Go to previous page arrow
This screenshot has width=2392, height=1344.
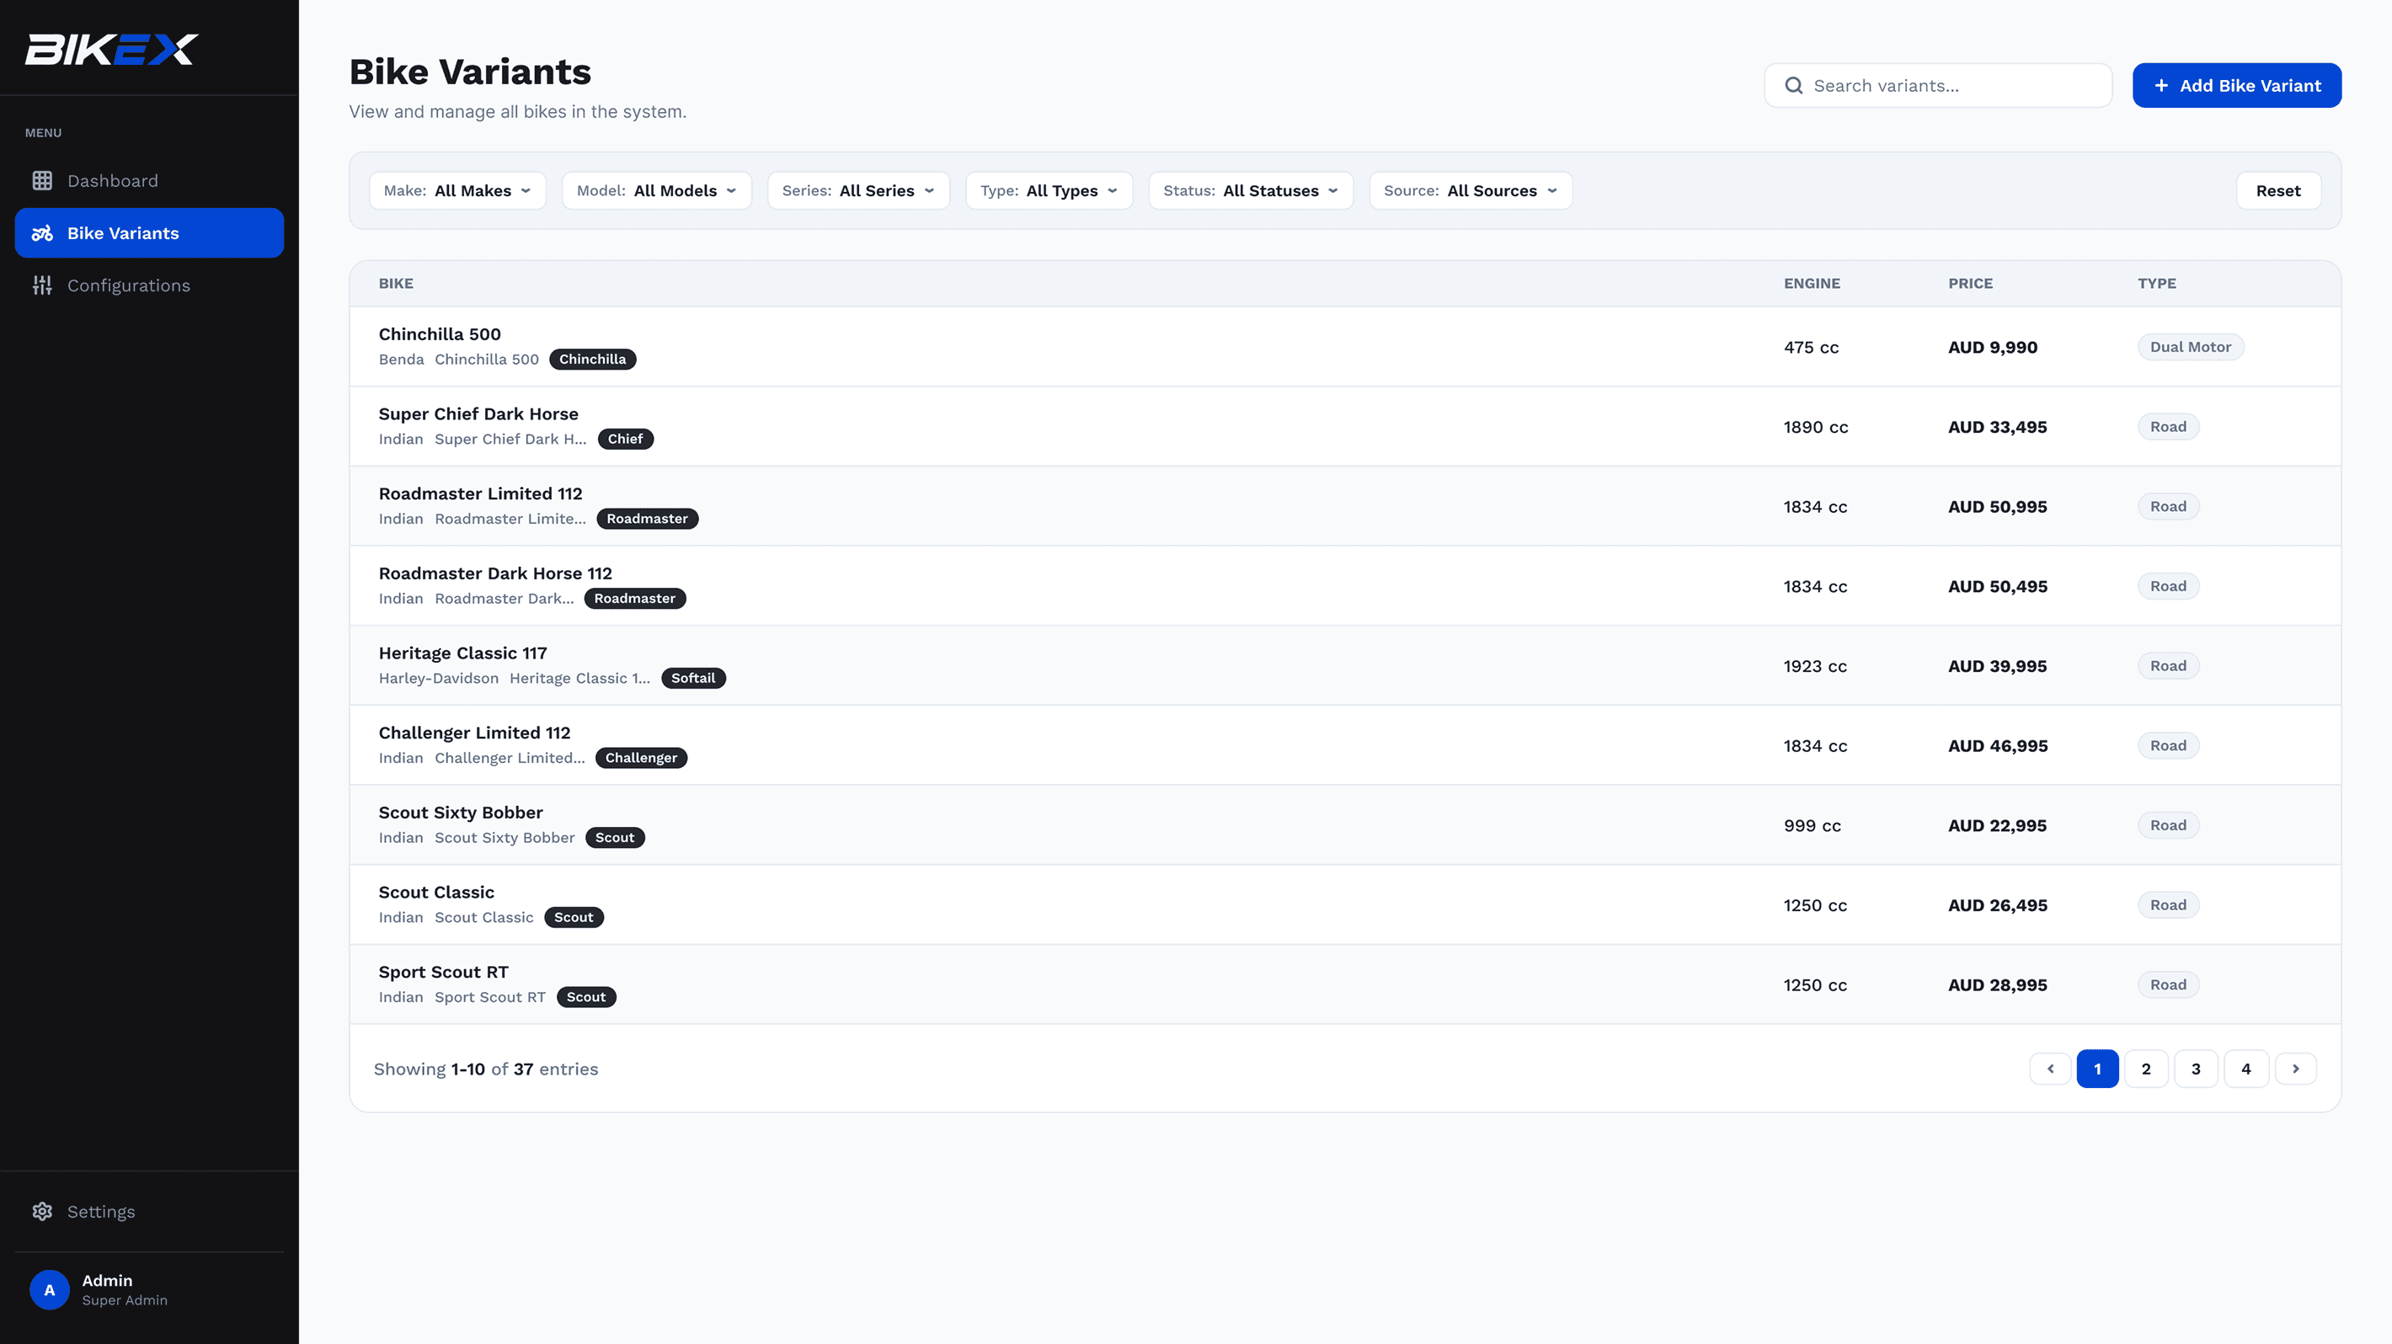tap(2050, 1069)
